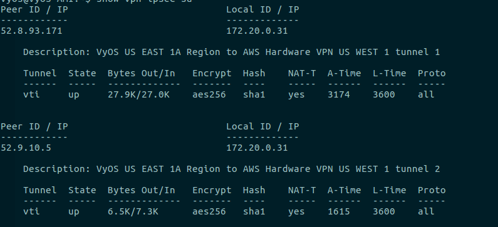
Task: Click second table's Bytes Out/In header
Action: tap(142, 191)
